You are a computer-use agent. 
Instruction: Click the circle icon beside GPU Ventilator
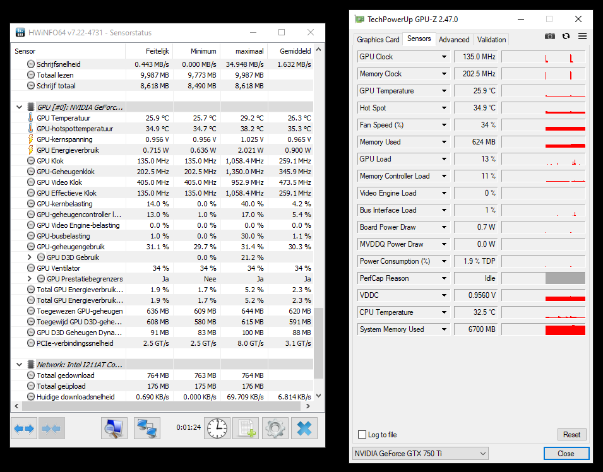pyautogui.click(x=31, y=268)
